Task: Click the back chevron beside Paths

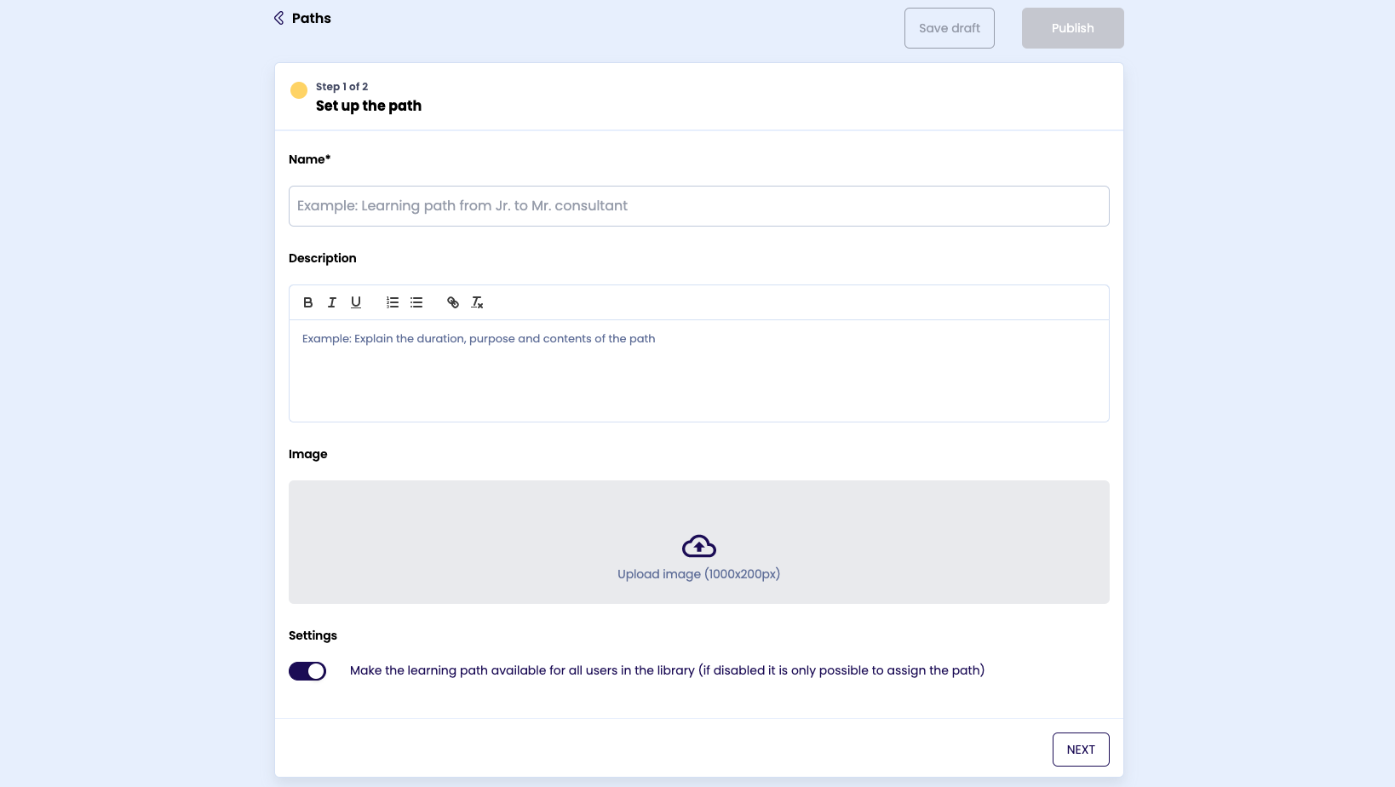Action: click(278, 18)
